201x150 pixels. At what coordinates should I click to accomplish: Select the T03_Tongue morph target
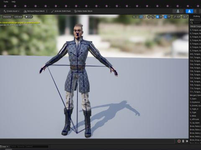[x=195, y=65]
